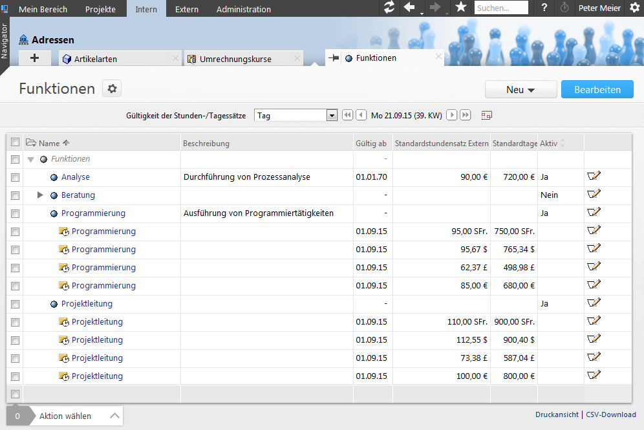Click the edit pencil icon for Analyse row
644x430 pixels.
click(x=594, y=177)
